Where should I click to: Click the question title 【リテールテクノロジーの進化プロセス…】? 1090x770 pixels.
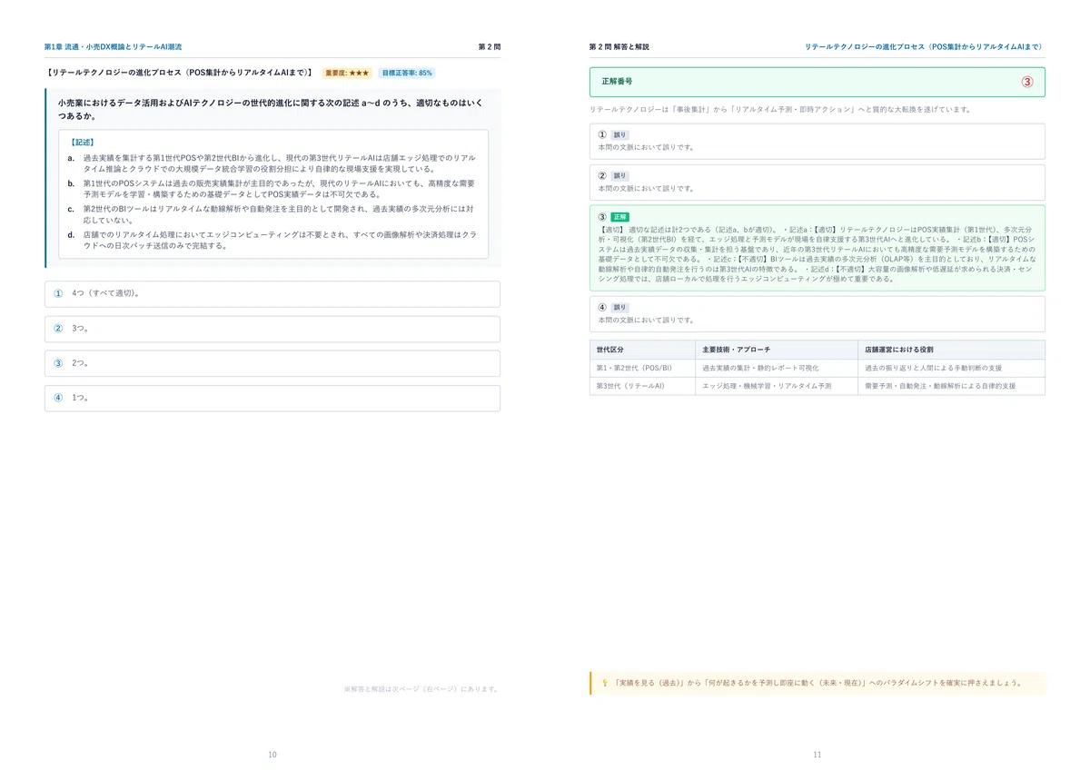[179, 73]
